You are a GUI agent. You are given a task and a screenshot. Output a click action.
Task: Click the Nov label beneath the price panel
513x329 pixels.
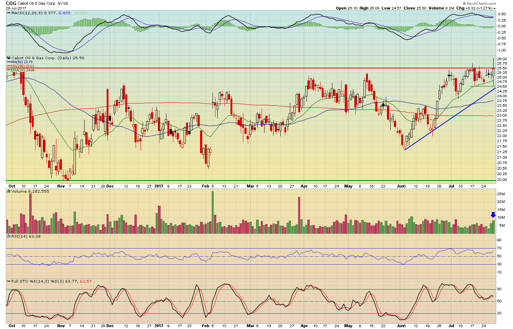click(x=61, y=186)
